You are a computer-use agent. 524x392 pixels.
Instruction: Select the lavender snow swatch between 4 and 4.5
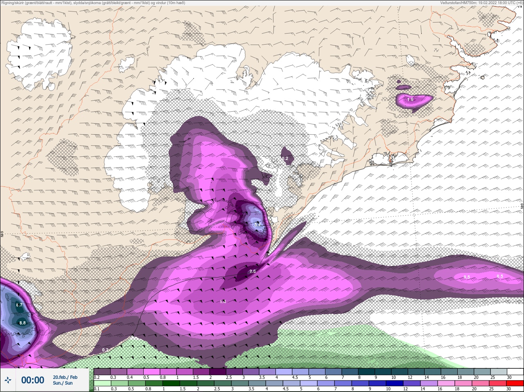coord(284,372)
